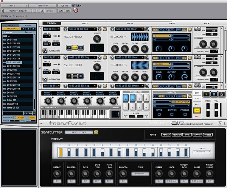Click the metronome icon in the master section

coord(221,94)
